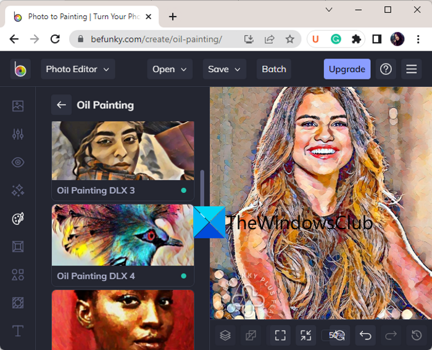Open the Frames sidebar icon
The height and width of the screenshot is (350, 432).
click(x=18, y=246)
